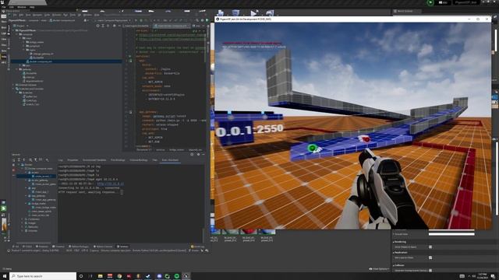This screenshot has height=280, width=499.
Task: Switch to Volume Bindings tab
Action: tap(139, 160)
